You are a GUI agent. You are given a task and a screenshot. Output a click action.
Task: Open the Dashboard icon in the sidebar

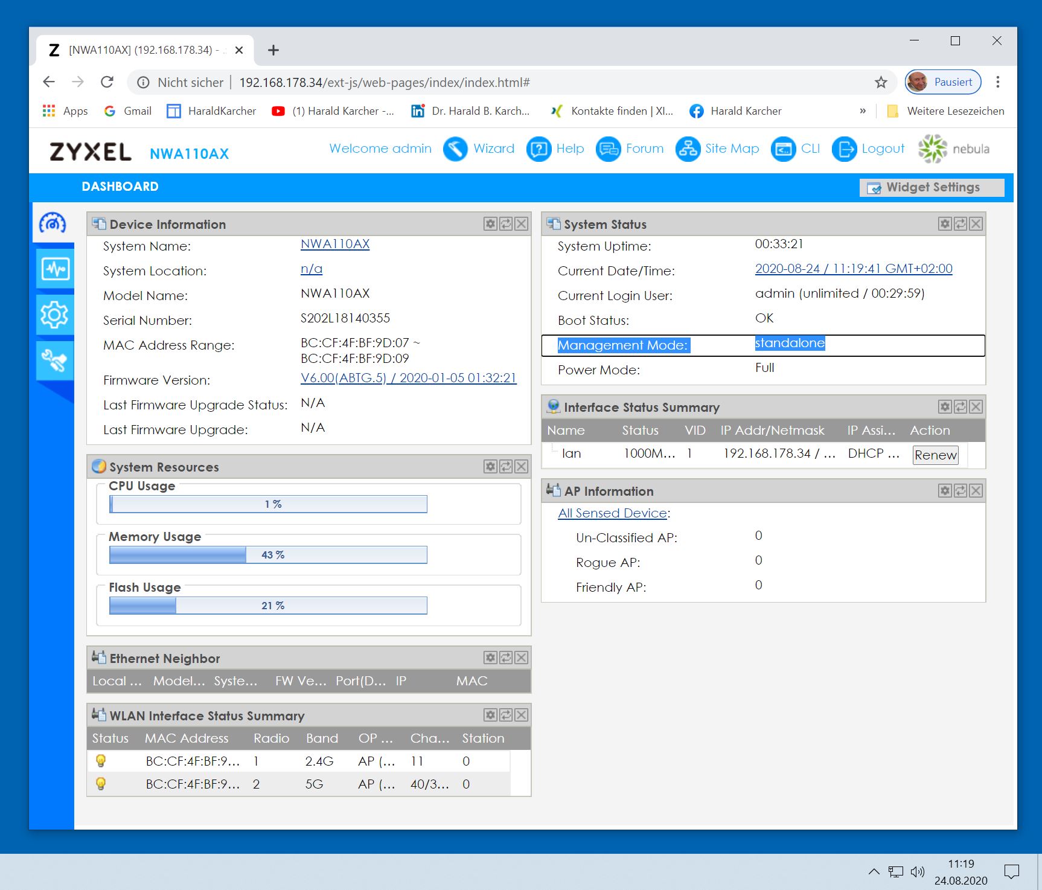[53, 223]
